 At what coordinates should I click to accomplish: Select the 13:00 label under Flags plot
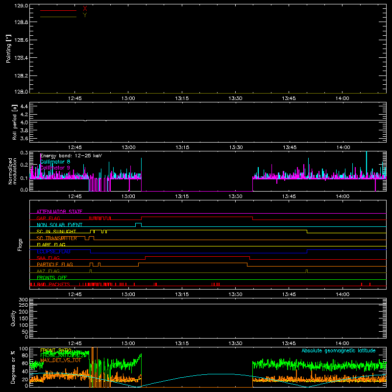click(x=128, y=294)
